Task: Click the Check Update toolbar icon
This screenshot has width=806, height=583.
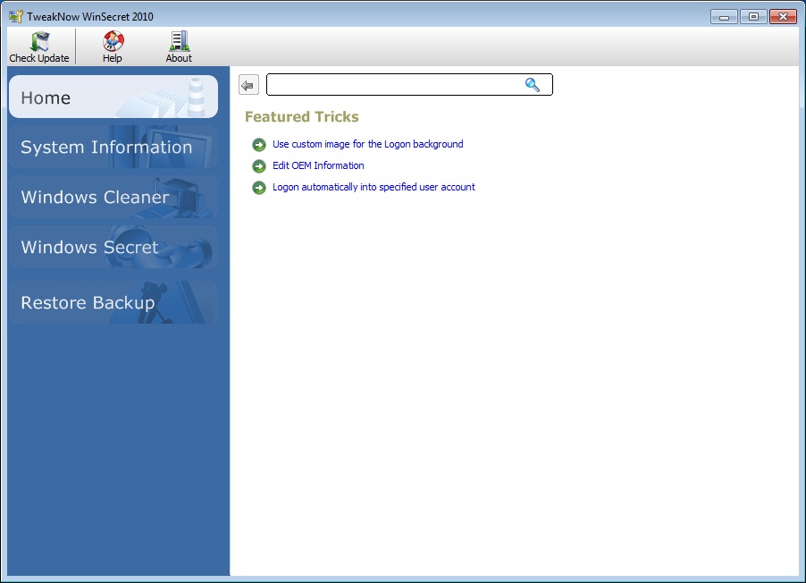Action: 39,41
